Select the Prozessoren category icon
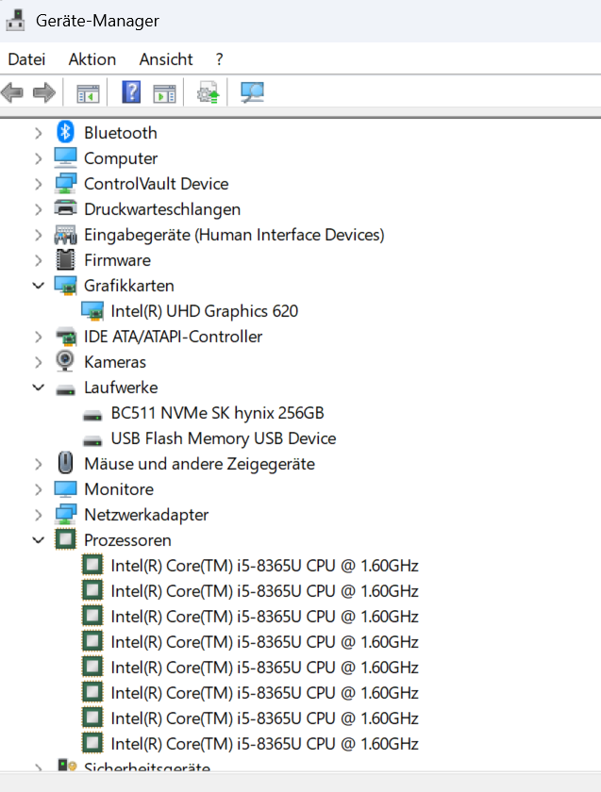The image size is (601, 792). coord(65,539)
